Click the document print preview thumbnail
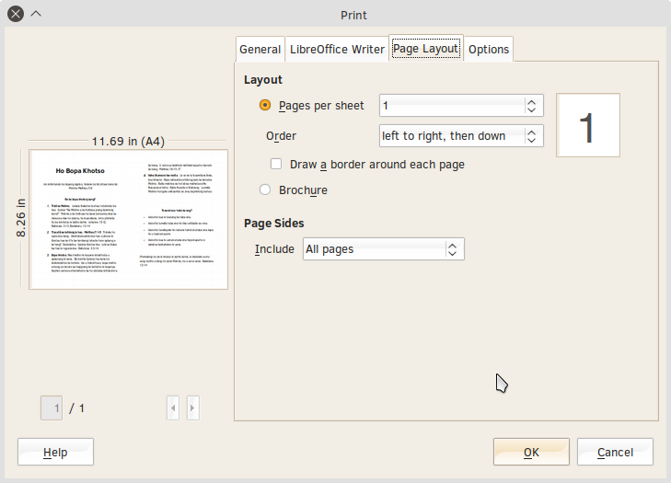The width and height of the screenshot is (671, 483). (128, 220)
